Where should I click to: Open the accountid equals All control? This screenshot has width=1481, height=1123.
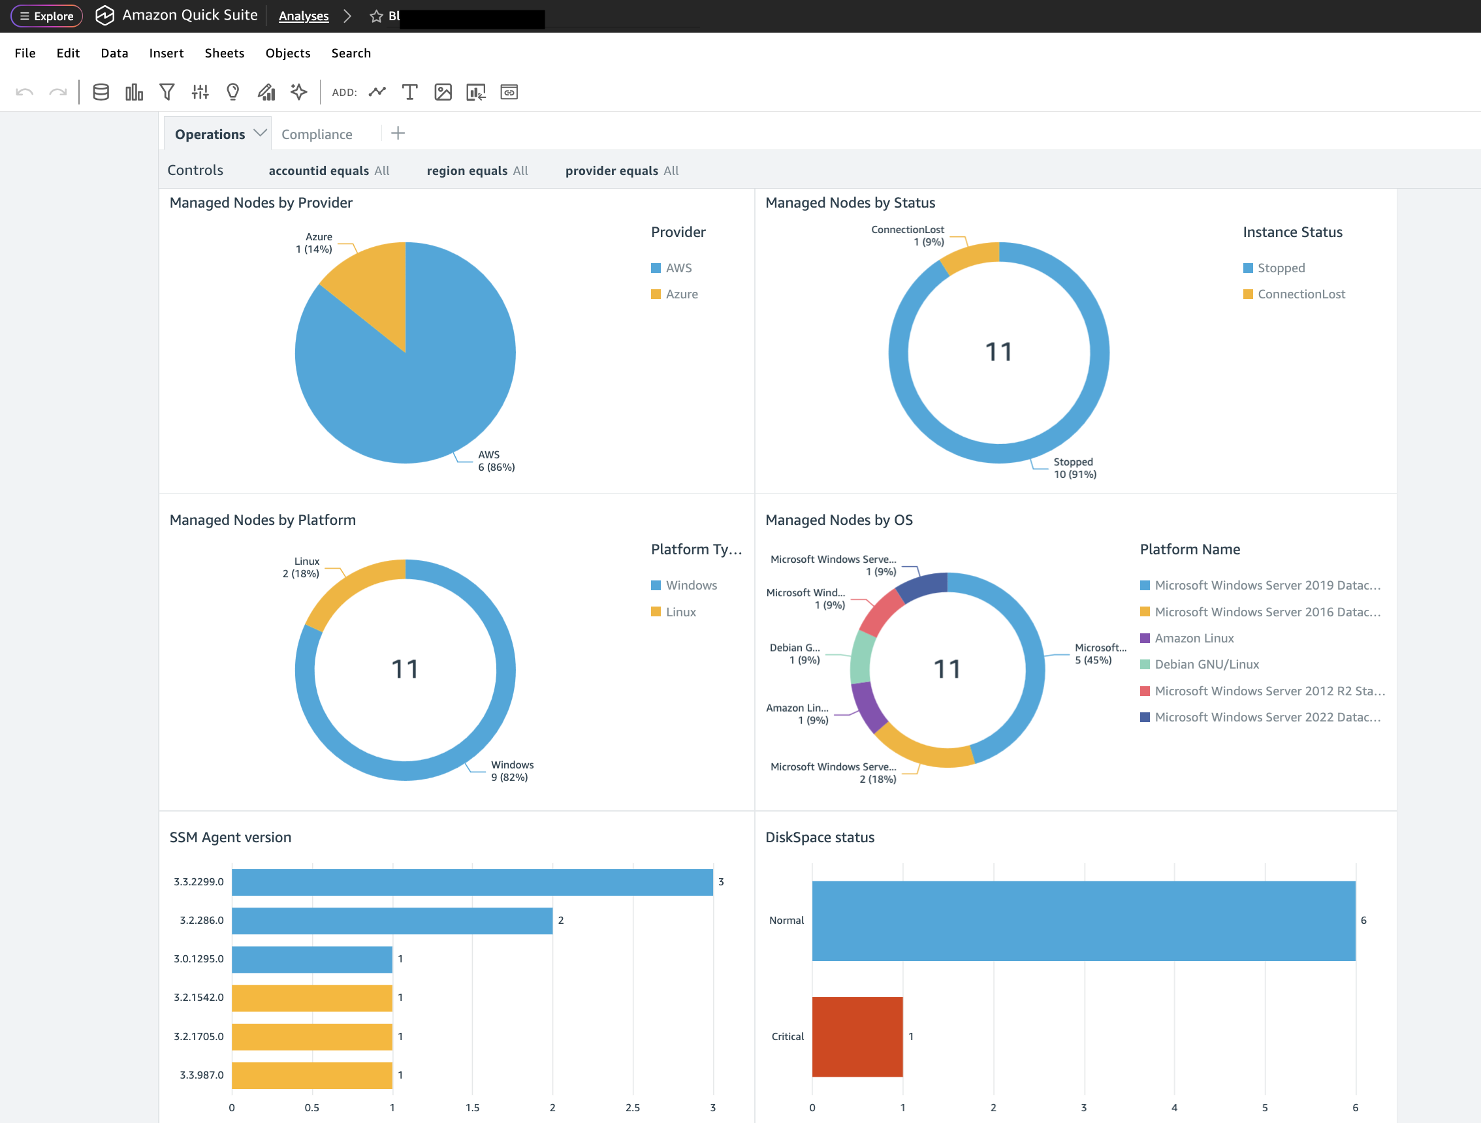pos(328,170)
